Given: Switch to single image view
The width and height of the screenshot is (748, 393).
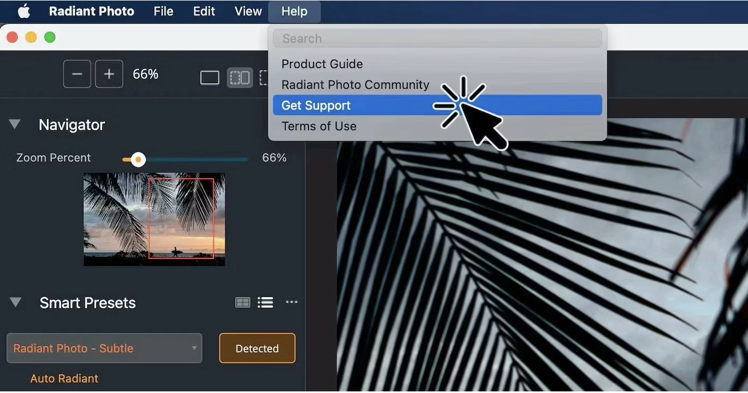Looking at the screenshot, I should (210, 78).
